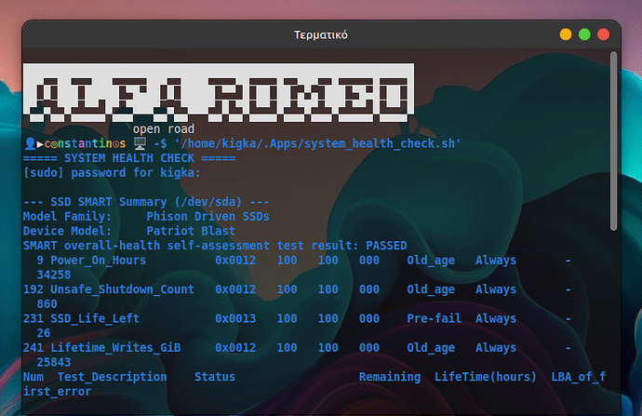The image size is (642, 416).
Task: Click the 'Phison Driven SSDs' value
Action: point(208,216)
